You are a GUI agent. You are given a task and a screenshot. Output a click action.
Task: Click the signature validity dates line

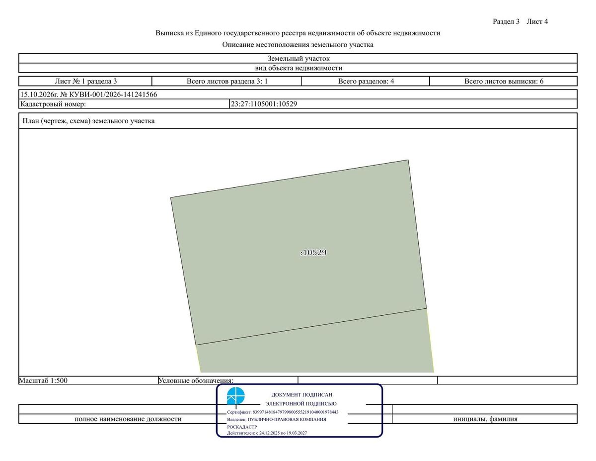(267, 433)
